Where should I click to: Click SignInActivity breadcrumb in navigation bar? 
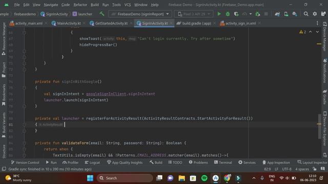point(54,14)
